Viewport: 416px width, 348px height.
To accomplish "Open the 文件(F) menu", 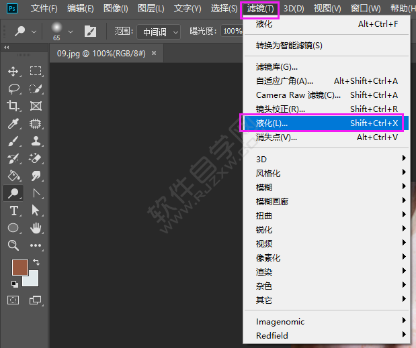I will (44, 9).
